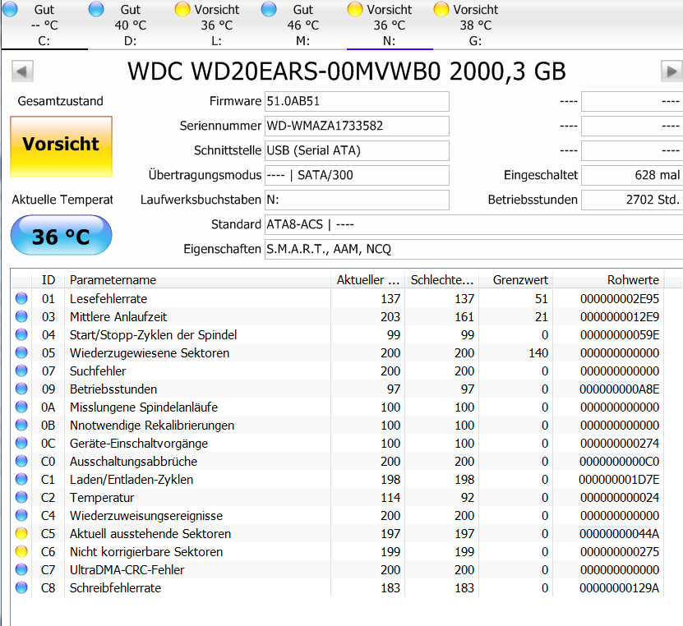Image resolution: width=683 pixels, height=626 pixels.
Task: Click status icon of Betriebsstunden attribute row
Action: point(21,389)
